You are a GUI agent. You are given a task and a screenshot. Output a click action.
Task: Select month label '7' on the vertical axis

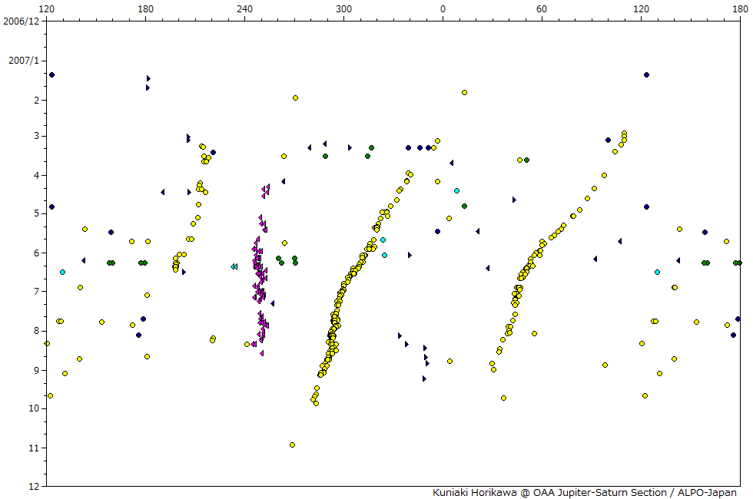pos(36,291)
